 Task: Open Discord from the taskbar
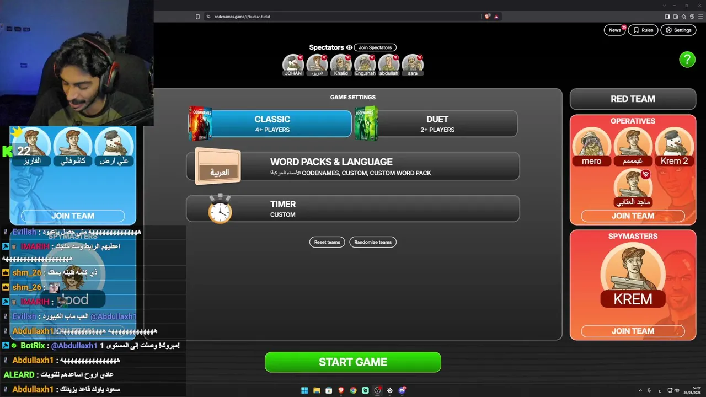[402, 390]
